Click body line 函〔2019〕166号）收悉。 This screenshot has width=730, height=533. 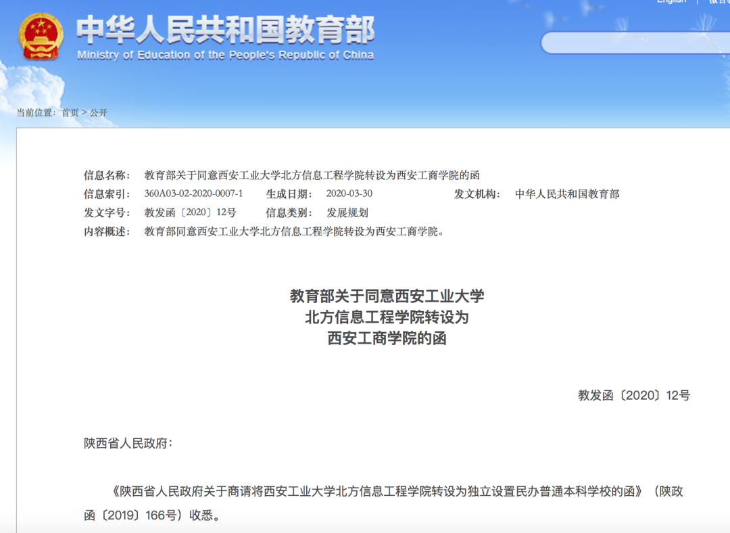click(152, 515)
